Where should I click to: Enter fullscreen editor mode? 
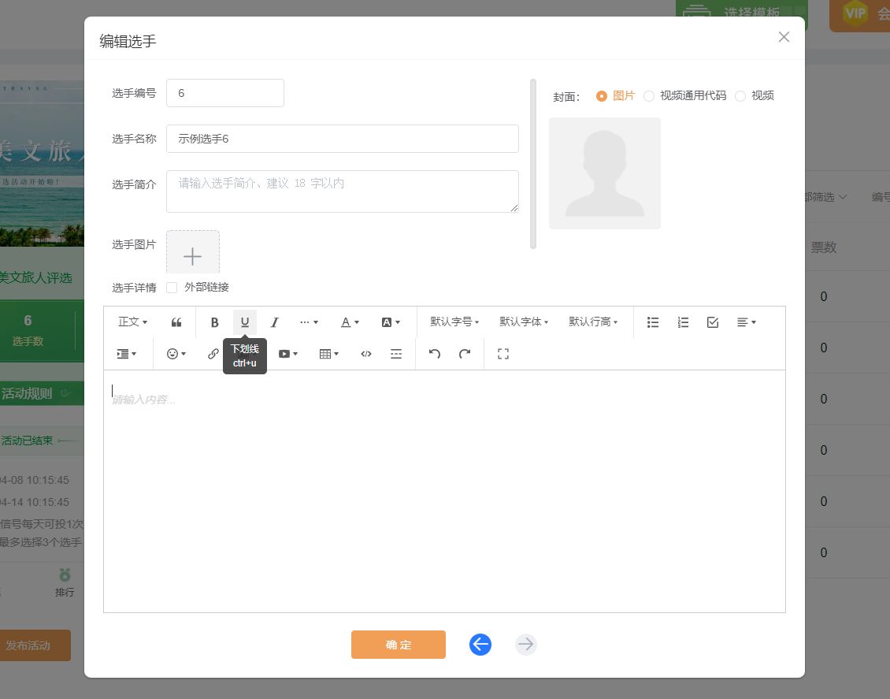coord(503,354)
